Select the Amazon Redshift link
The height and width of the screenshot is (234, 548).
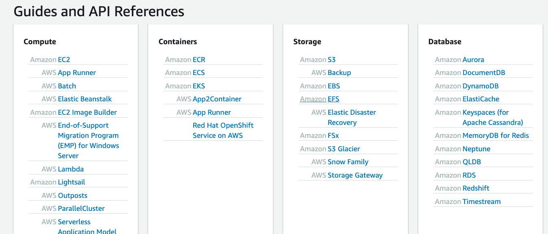coord(476,188)
